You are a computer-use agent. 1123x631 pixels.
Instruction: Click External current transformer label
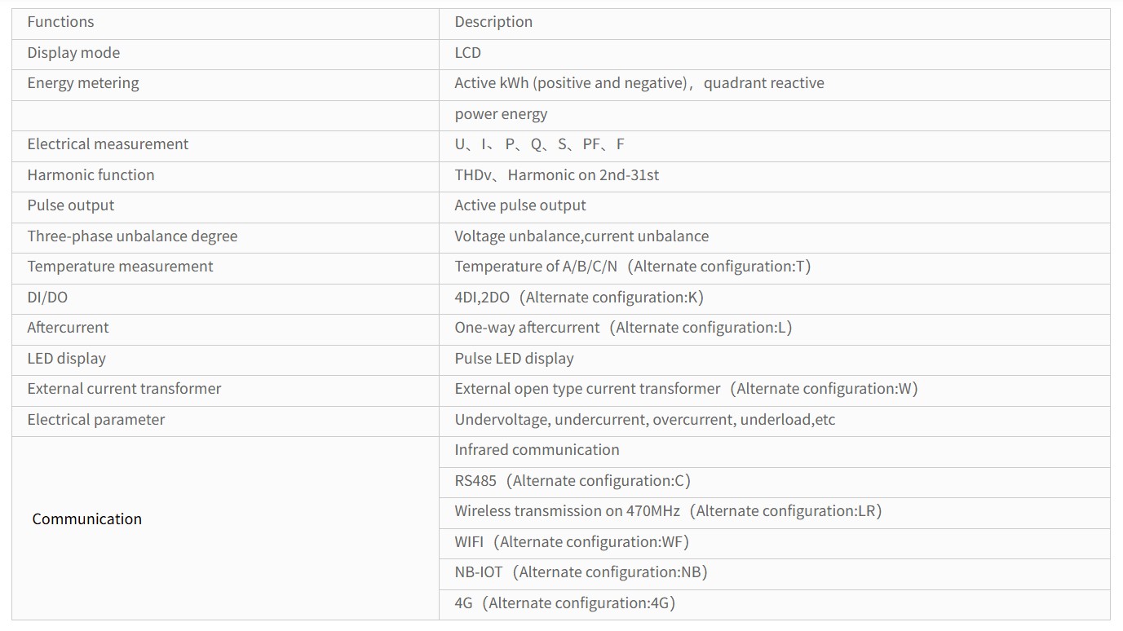(x=124, y=389)
